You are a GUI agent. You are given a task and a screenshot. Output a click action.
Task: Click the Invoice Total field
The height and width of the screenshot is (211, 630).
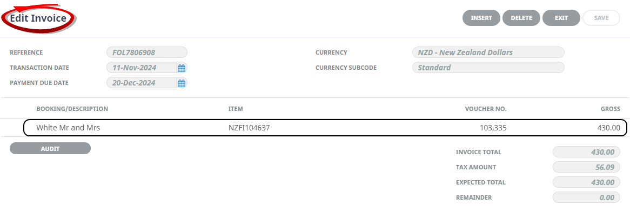pyautogui.click(x=586, y=152)
